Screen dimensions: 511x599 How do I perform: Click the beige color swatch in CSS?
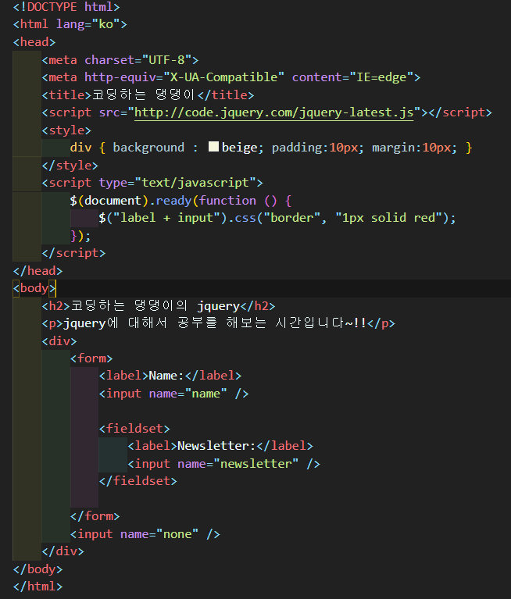(x=213, y=147)
